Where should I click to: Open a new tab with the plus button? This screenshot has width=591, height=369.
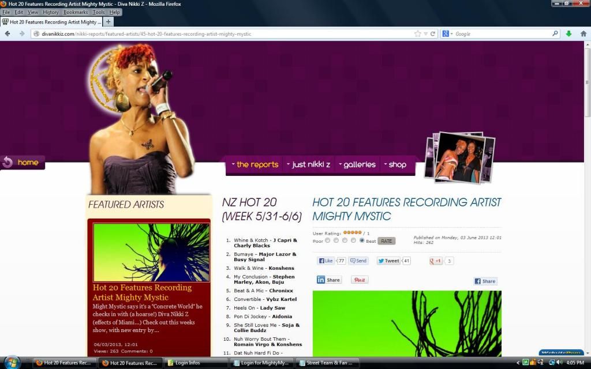108,22
